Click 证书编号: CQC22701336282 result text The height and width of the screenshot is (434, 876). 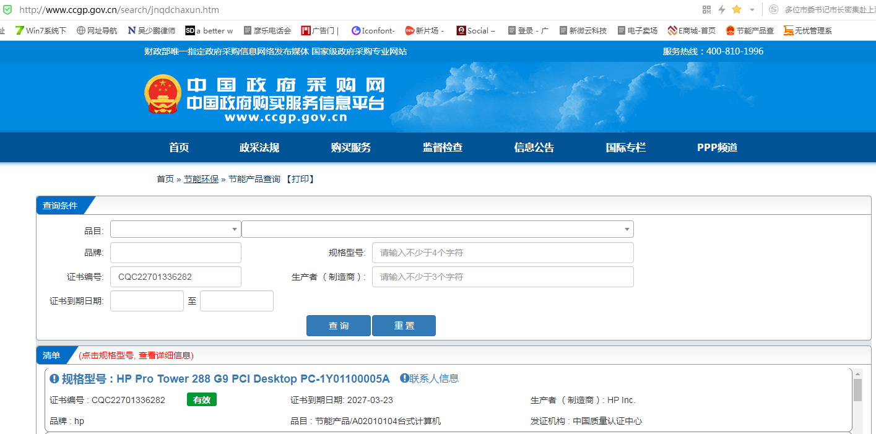107,400
